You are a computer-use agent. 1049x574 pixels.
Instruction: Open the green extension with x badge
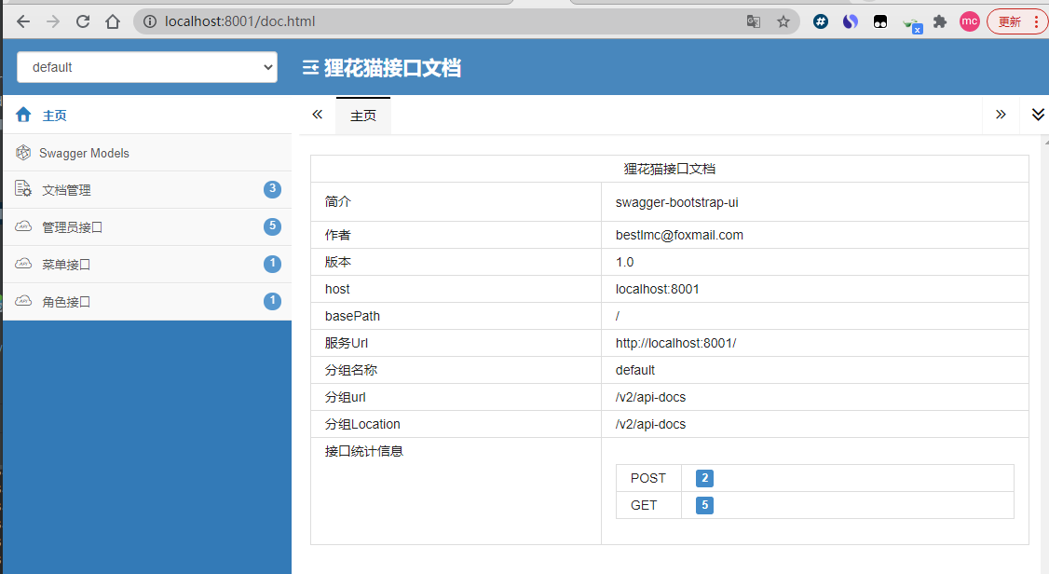click(912, 25)
